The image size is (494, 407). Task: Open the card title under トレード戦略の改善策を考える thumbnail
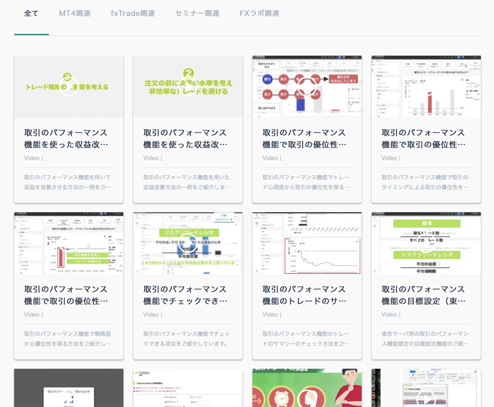(x=66, y=138)
